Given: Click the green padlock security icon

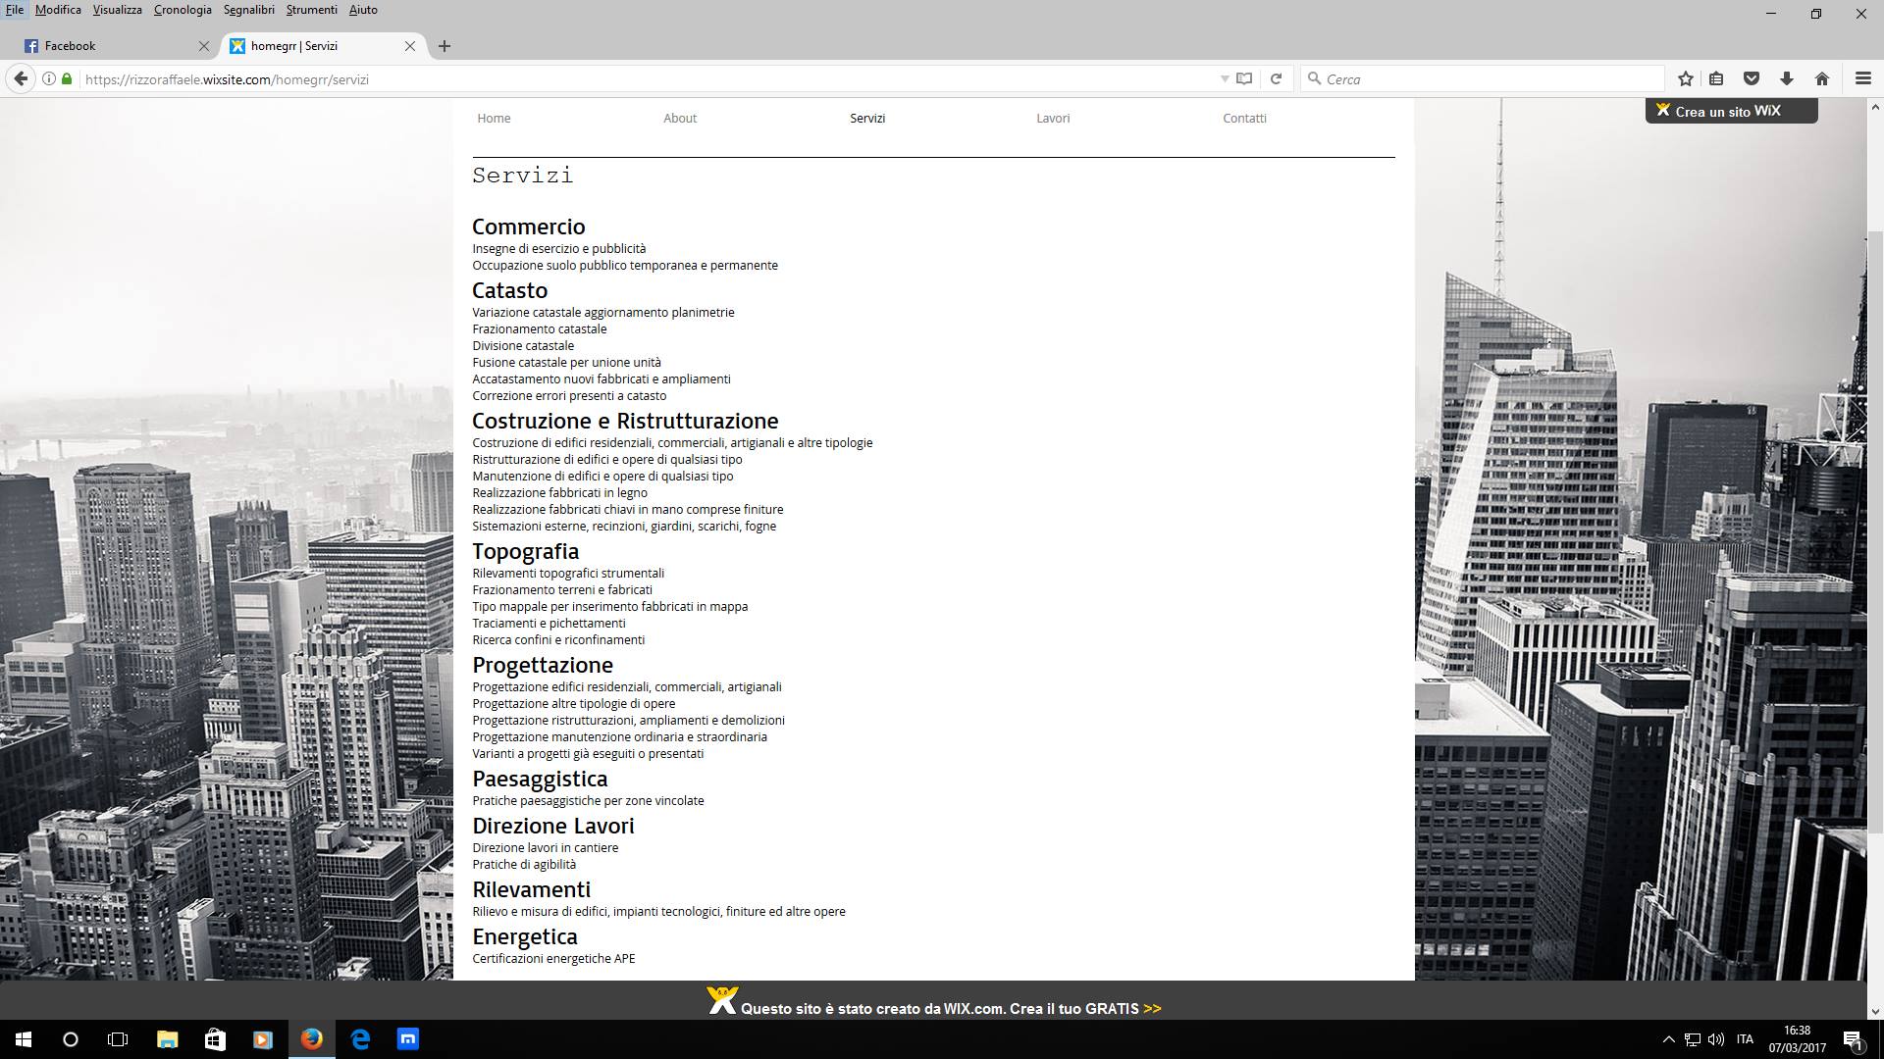Looking at the screenshot, I should (x=67, y=79).
